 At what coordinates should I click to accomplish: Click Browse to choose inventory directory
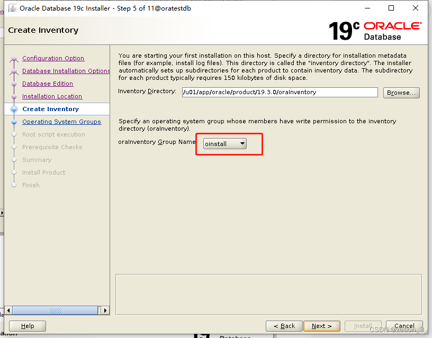[401, 93]
